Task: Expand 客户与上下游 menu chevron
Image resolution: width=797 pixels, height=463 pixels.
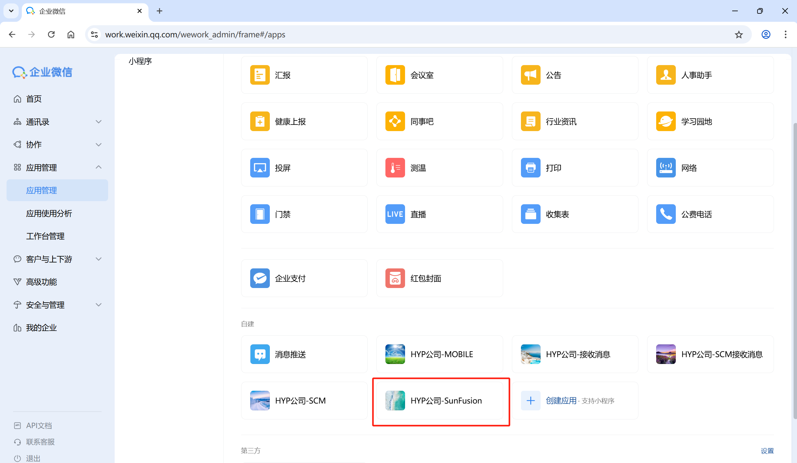Action: 98,259
